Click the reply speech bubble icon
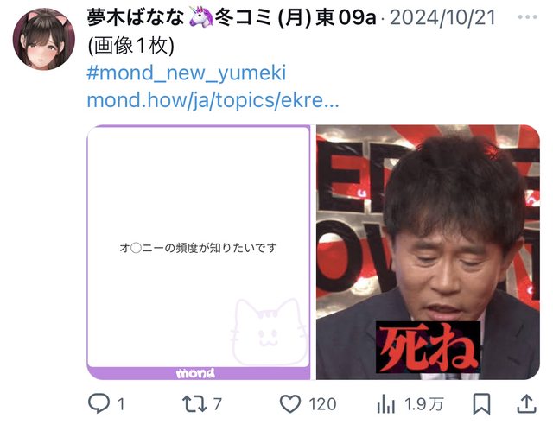 (x=99, y=404)
